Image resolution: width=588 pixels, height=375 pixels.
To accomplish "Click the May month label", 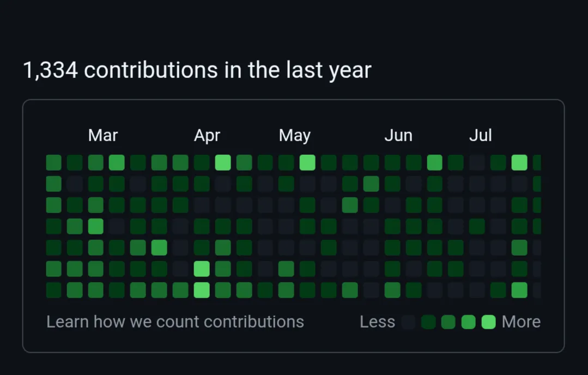I will 295,135.
